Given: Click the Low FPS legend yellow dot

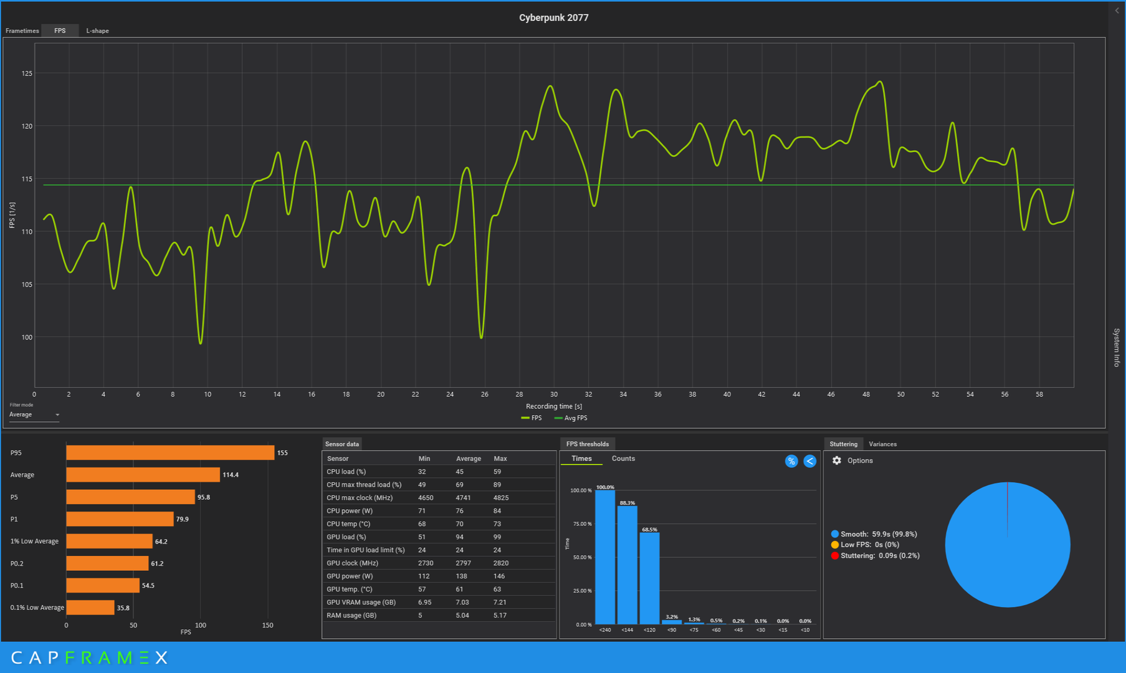Looking at the screenshot, I should coord(834,545).
